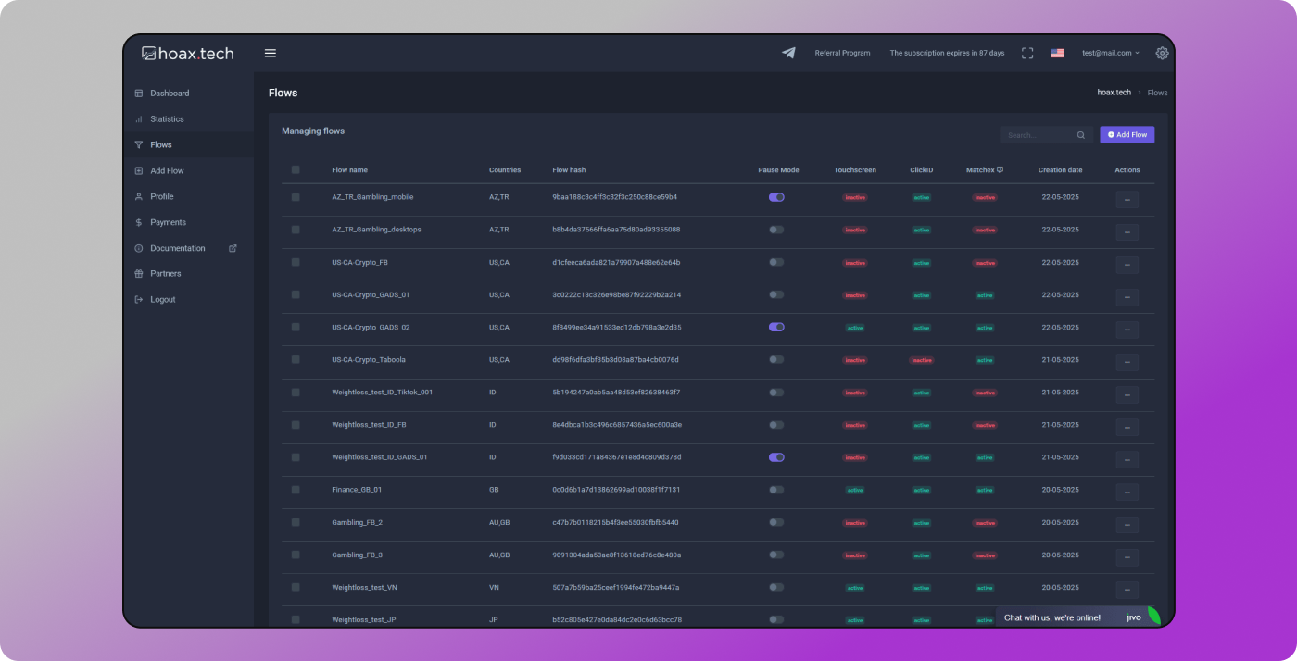Tick the checkbox for Finance_GB_01 row
Image resolution: width=1297 pixels, height=661 pixels.
pyautogui.click(x=296, y=490)
